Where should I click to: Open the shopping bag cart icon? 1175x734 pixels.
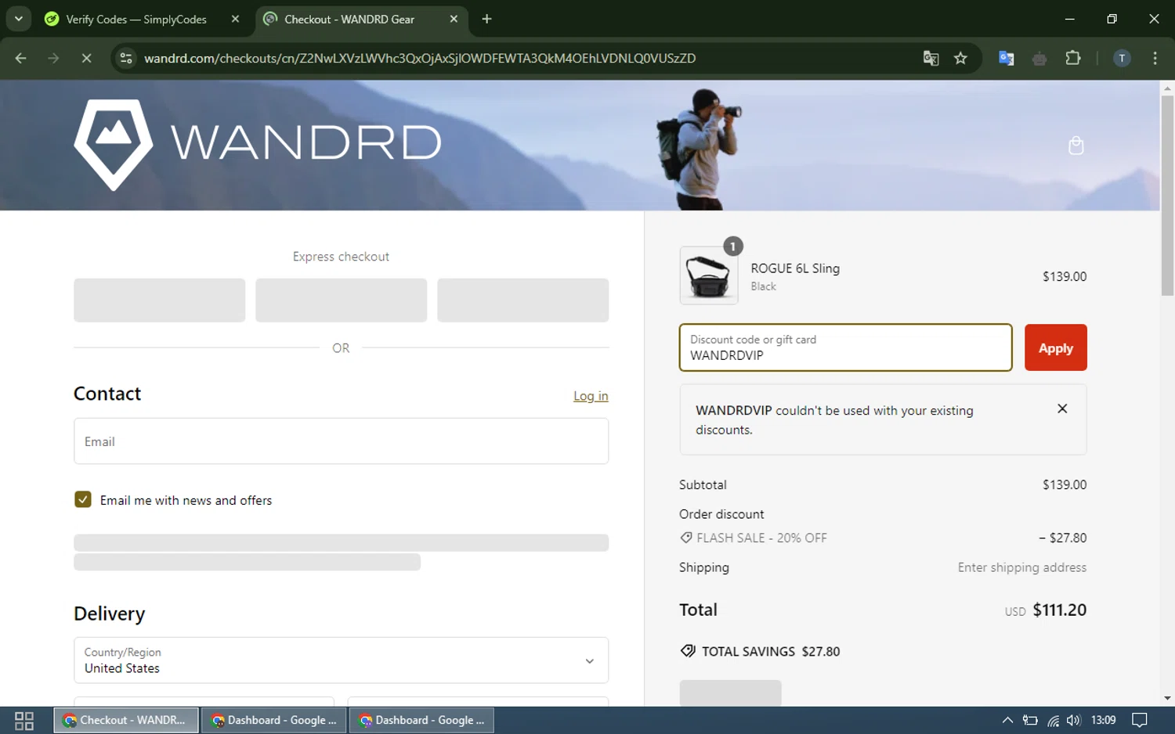pyautogui.click(x=1076, y=146)
